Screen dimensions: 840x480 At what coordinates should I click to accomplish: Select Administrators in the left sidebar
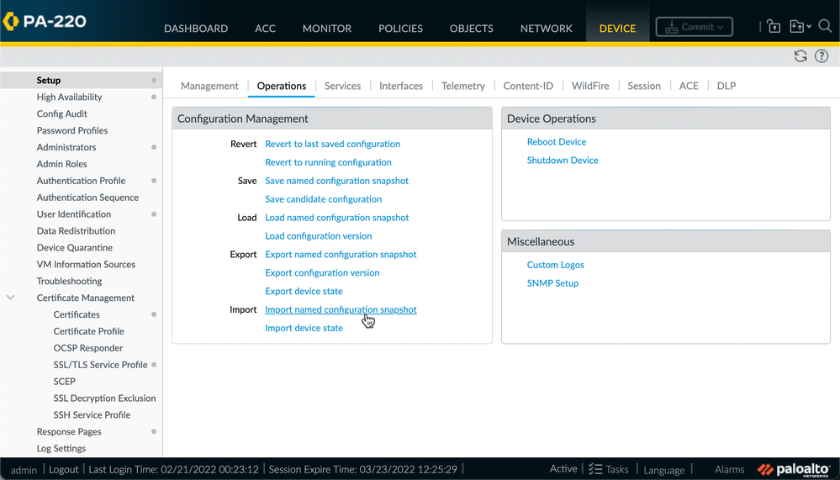(x=66, y=147)
